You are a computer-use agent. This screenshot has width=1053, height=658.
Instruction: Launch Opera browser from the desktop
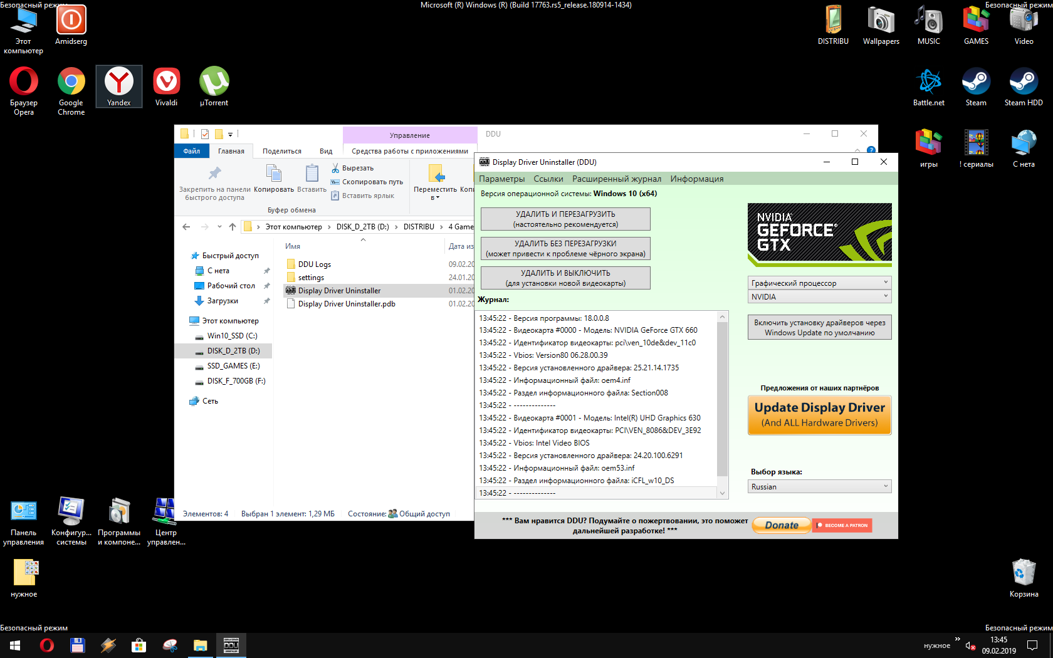[x=24, y=91]
